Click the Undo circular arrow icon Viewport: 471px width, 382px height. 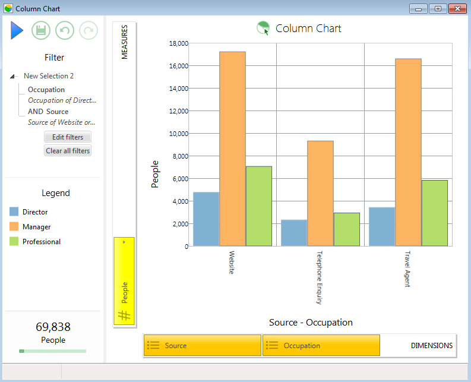65,30
